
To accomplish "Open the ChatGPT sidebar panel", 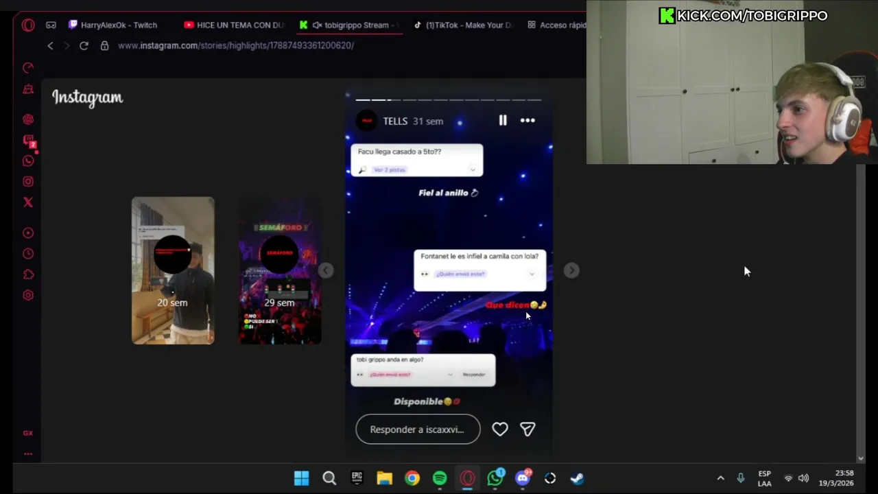I will point(28,119).
